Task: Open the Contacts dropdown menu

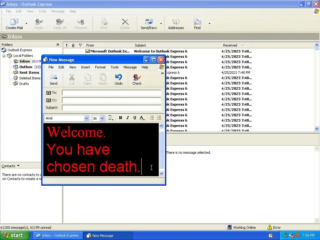Action: 10,166
